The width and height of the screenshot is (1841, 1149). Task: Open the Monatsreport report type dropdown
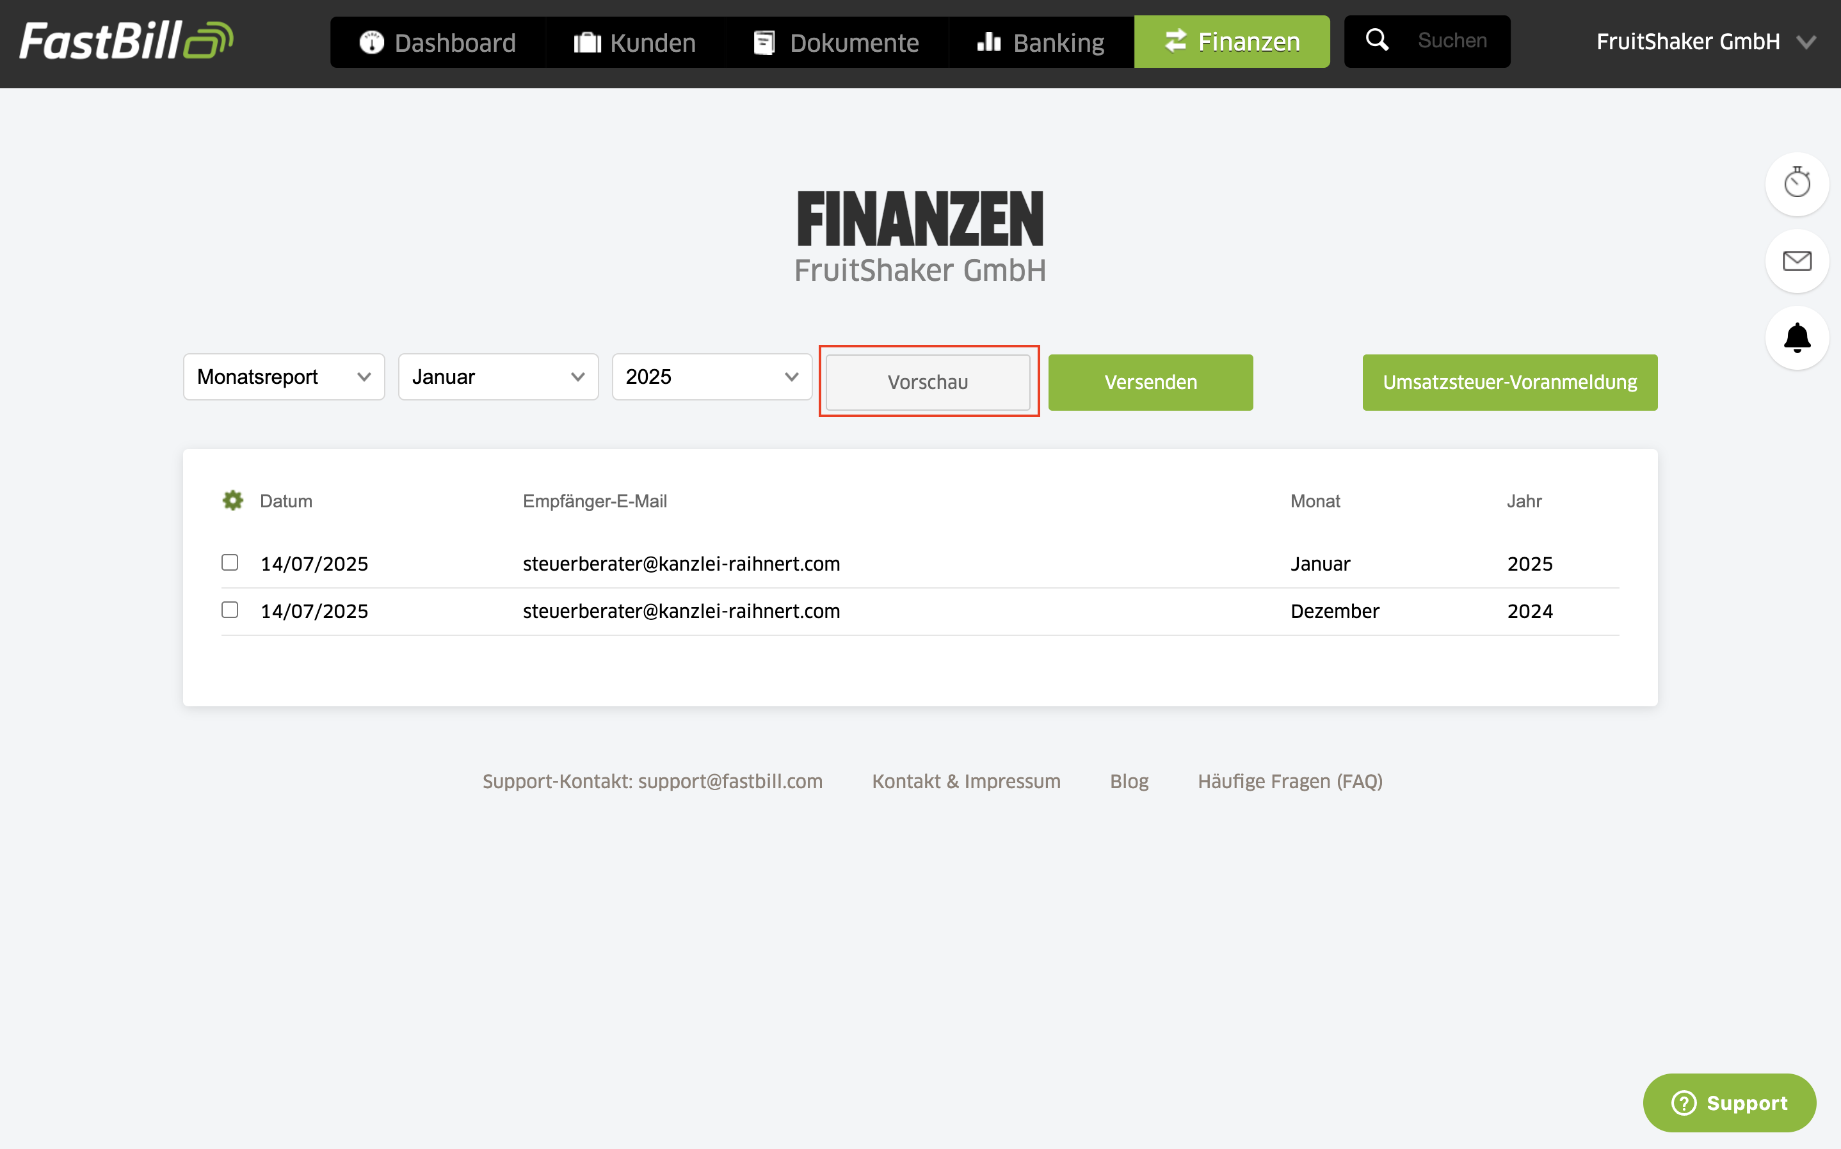[284, 377]
